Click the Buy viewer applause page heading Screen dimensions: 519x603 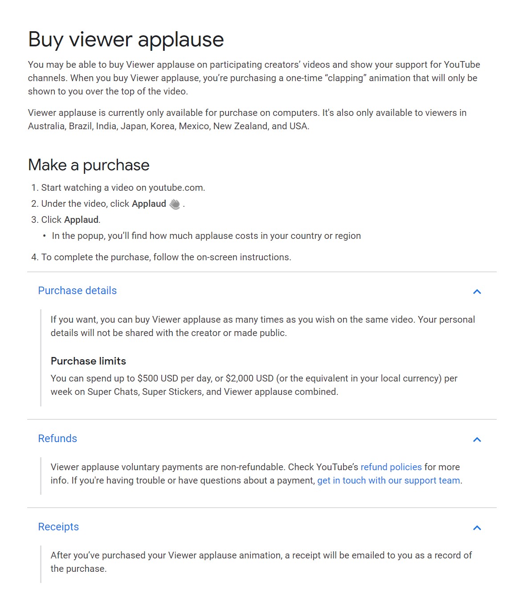pos(126,40)
